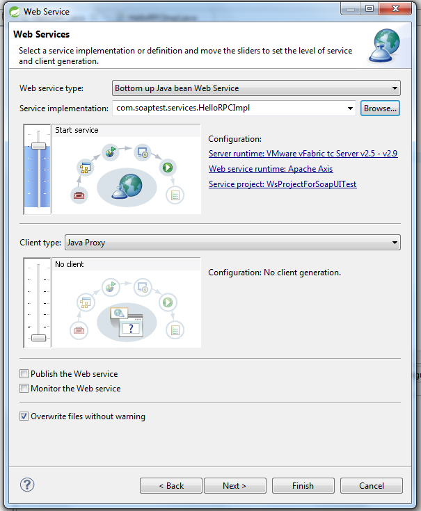Click the green Start icon in service diagram
The image size is (421, 511).
pos(168,168)
